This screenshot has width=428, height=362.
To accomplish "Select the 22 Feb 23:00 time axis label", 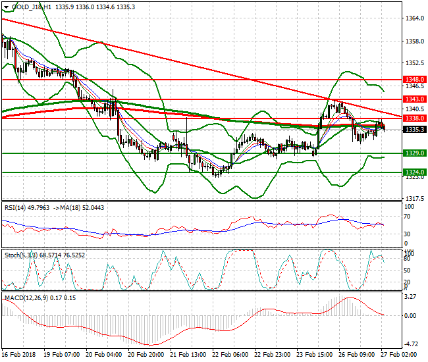I will tap(273, 355).
